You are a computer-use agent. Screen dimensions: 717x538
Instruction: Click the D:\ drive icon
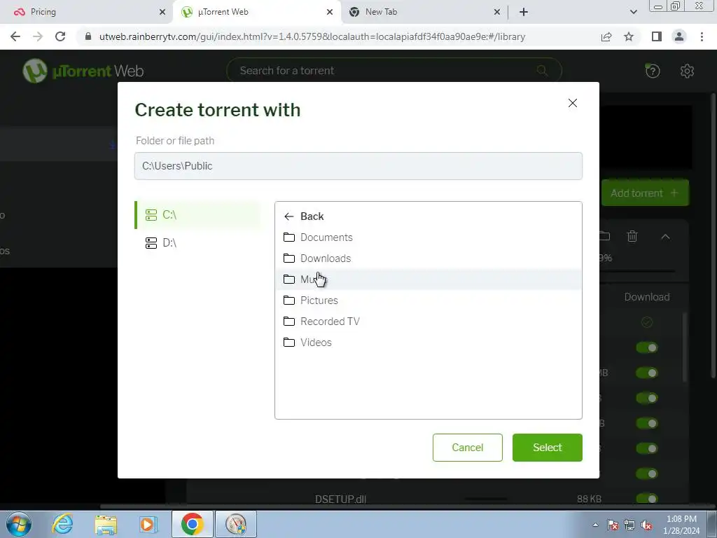[151, 243]
